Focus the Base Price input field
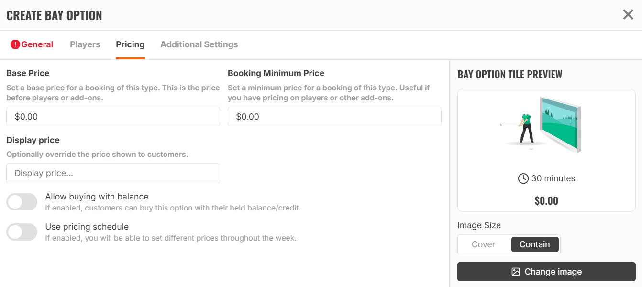 click(x=113, y=117)
